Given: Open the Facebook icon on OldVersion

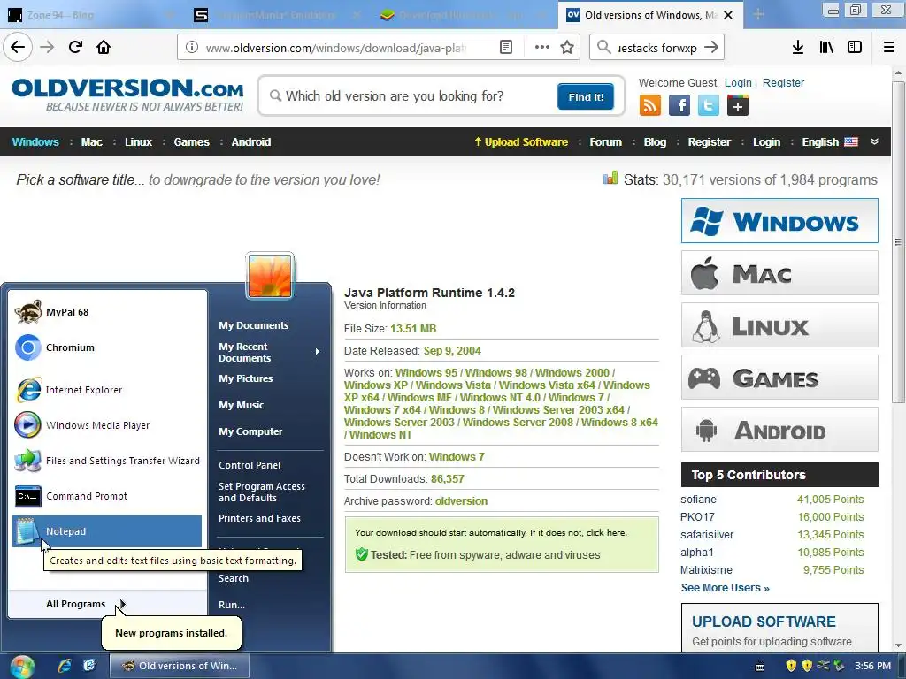Looking at the screenshot, I should tap(679, 106).
